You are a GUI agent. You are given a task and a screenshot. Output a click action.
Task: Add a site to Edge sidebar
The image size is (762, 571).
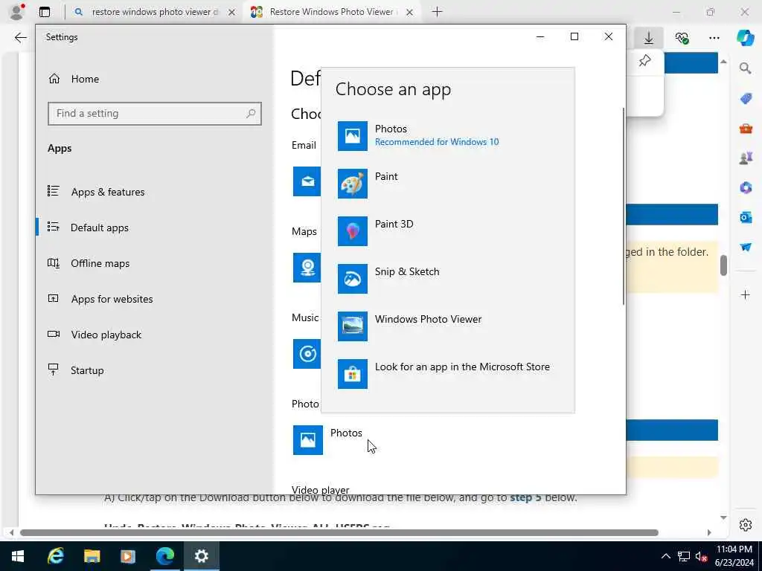(746, 294)
